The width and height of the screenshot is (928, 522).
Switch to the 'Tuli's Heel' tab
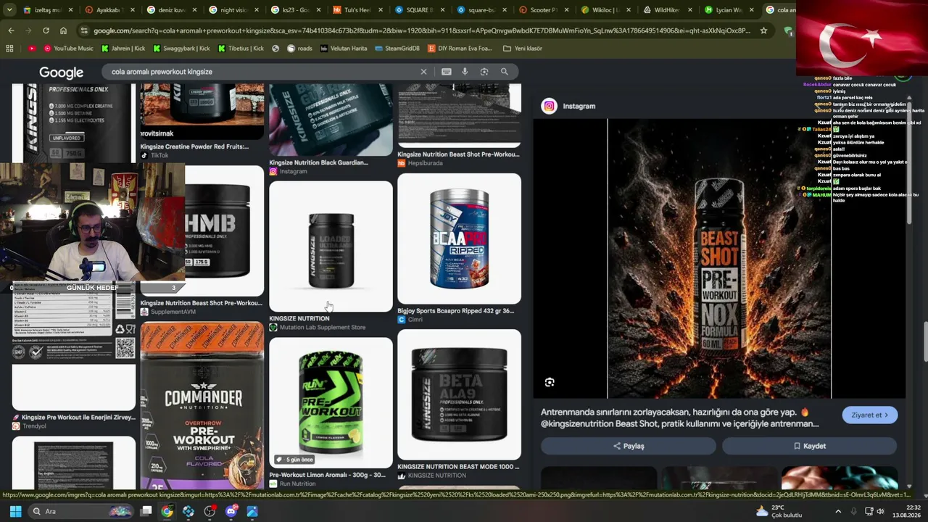[357, 10]
